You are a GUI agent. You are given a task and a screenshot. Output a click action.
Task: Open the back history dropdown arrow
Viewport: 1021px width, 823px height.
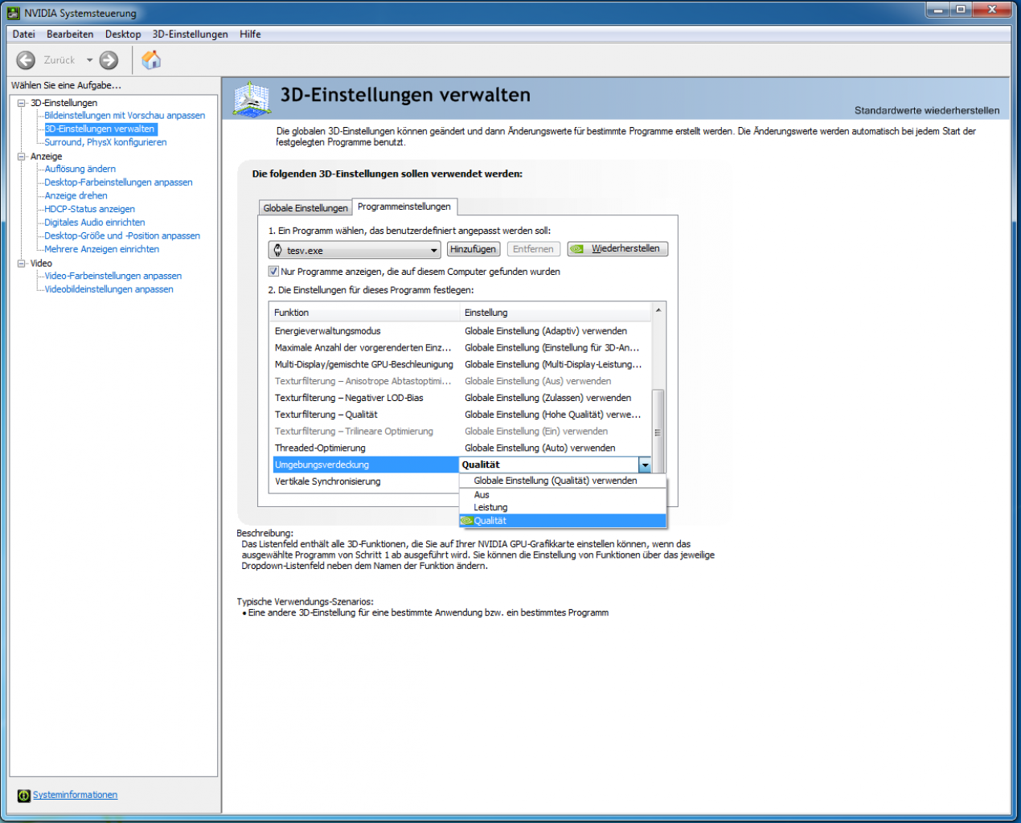[x=90, y=60]
